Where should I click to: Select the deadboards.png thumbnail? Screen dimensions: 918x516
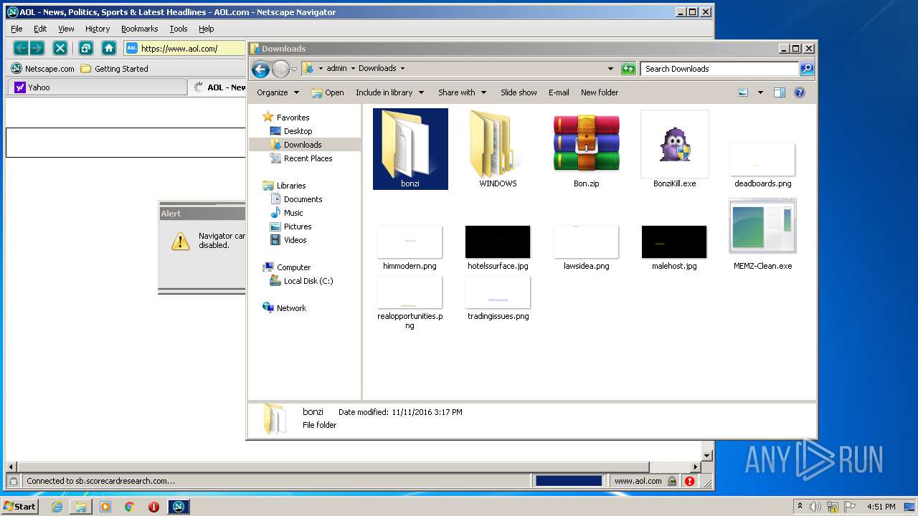point(762,159)
